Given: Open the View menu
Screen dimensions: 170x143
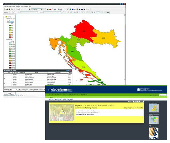Looking at the screenshot, I should (x=10, y=7).
